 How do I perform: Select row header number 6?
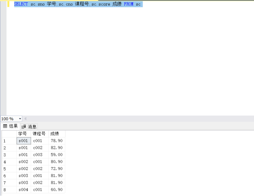tap(9, 176)
